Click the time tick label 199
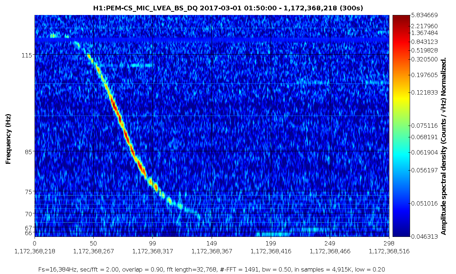This screenshot has height=274, width=456. click(x=271, y=243)
